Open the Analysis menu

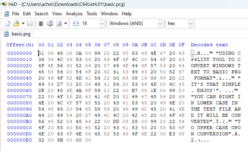pos(74,14)
